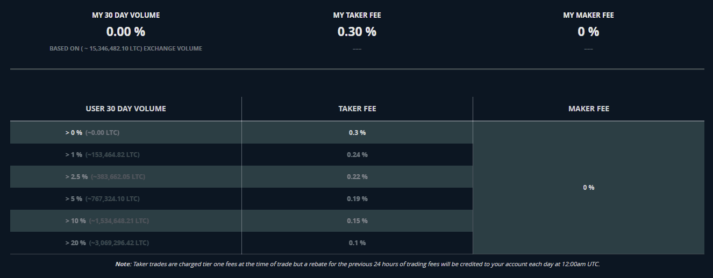Click the 0.1 % taker fee cell
The image size is (713, 278).
pyautogui.click(x=357, y=243)
